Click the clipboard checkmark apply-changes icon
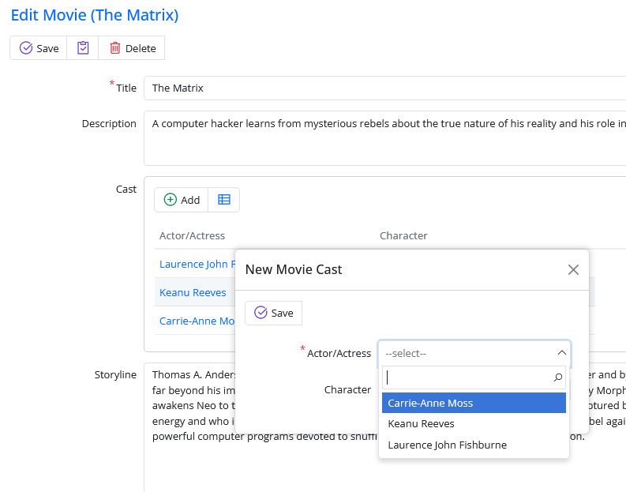Screen dimensions: 626x492 tap(83, 48)
